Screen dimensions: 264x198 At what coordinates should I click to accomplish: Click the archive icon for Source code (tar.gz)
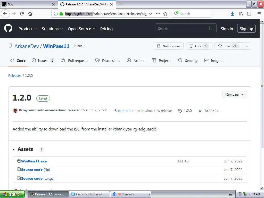pyautogui.click(x=19, y=178)
